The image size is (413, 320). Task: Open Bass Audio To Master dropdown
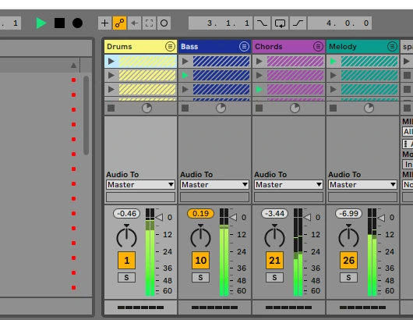tap(214, 185)
